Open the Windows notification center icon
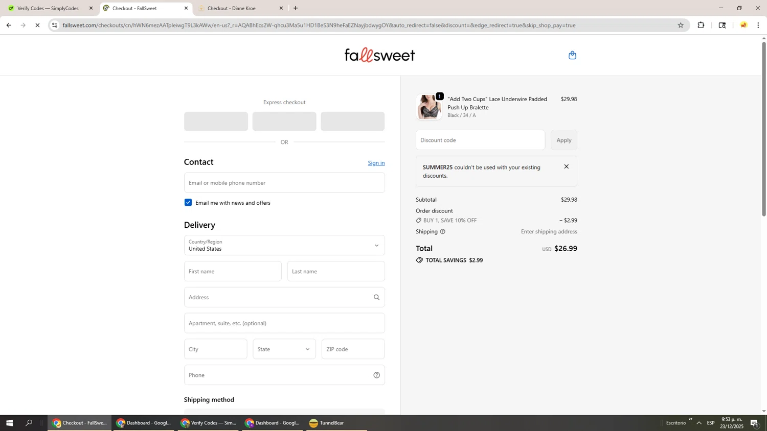Screen dimensions: 767x431 coord(754,423)
